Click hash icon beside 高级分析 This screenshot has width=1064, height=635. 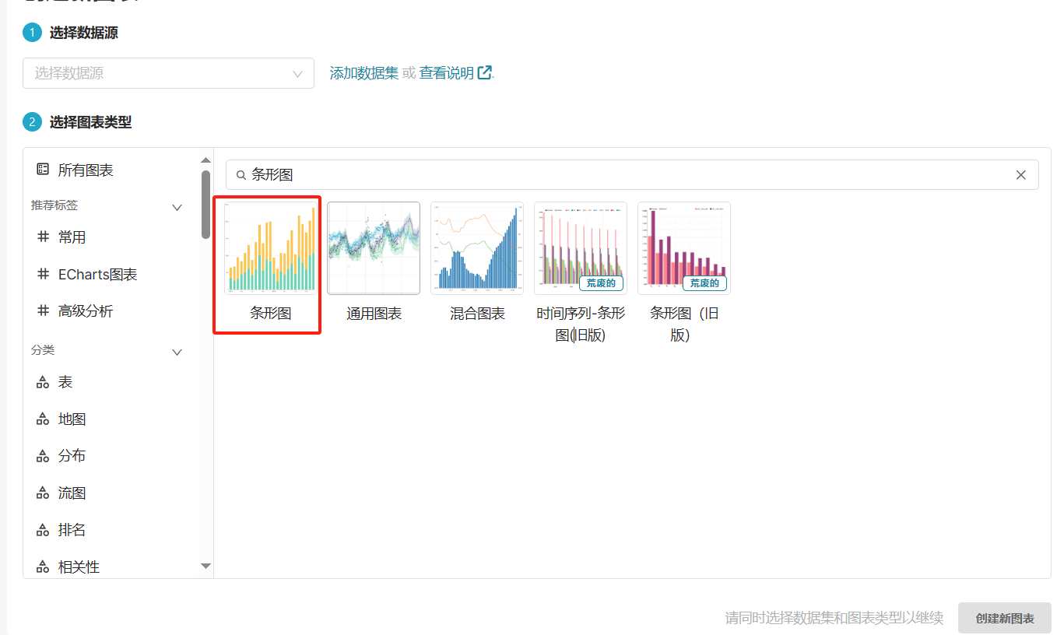point(43,310)
